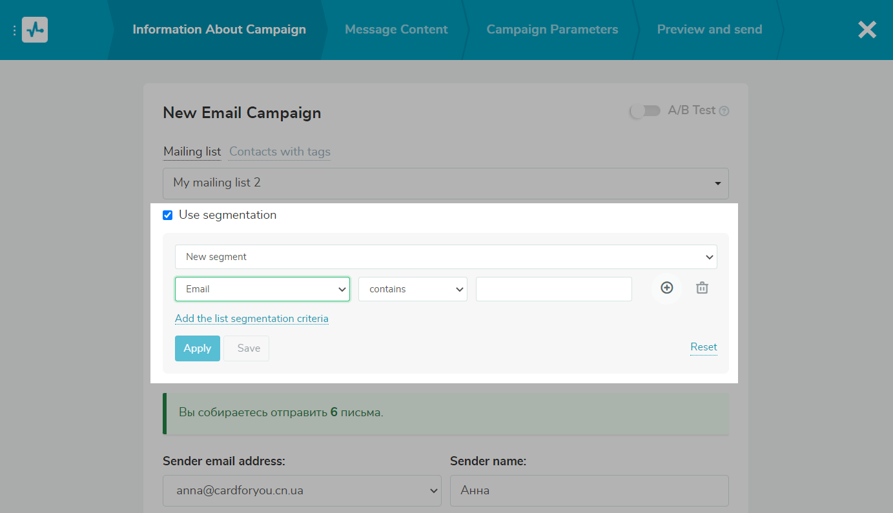The height and width of the screenshot is (513, 893).
Task: Click the A/B Test help question icon
Action: pyautogui.click(x=724, y=111)
